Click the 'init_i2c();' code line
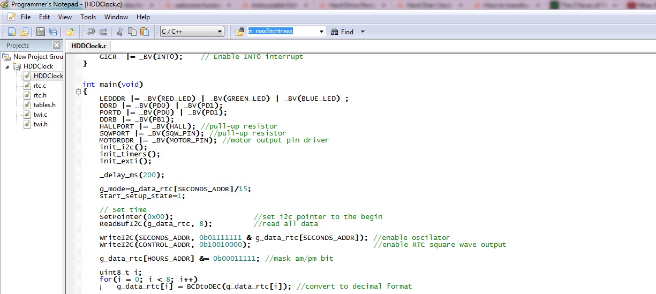Viewport: 656px width, 294px height. (x=123, y=147)
